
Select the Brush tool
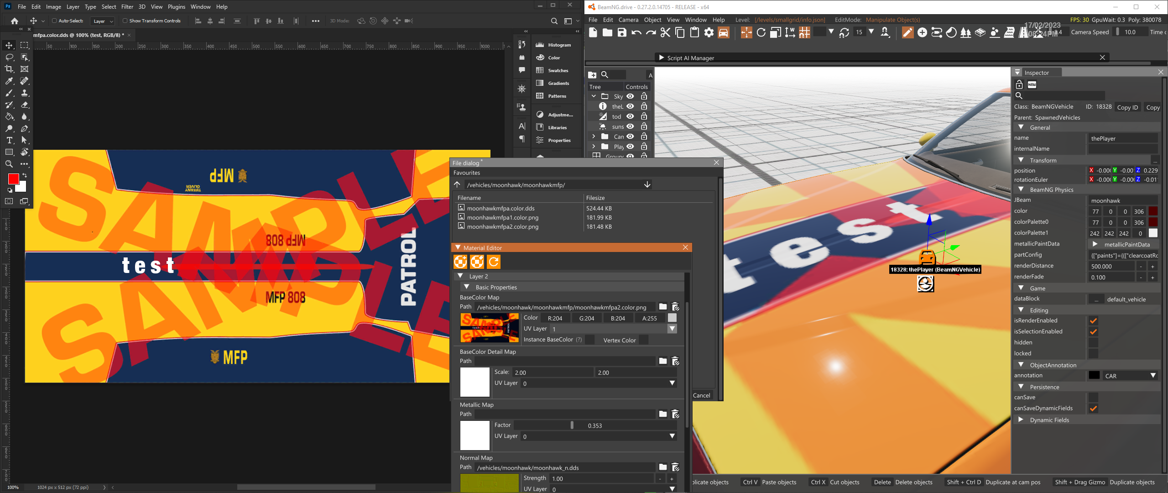click(9, 93)
